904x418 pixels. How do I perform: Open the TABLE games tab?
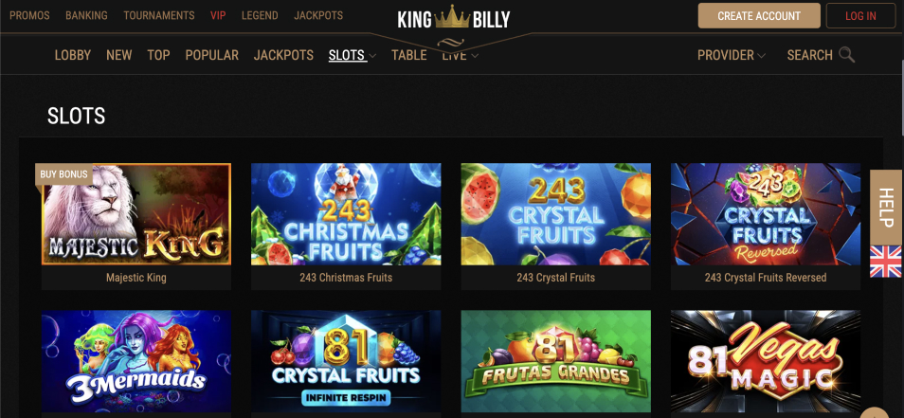click(x=408, y=55)
